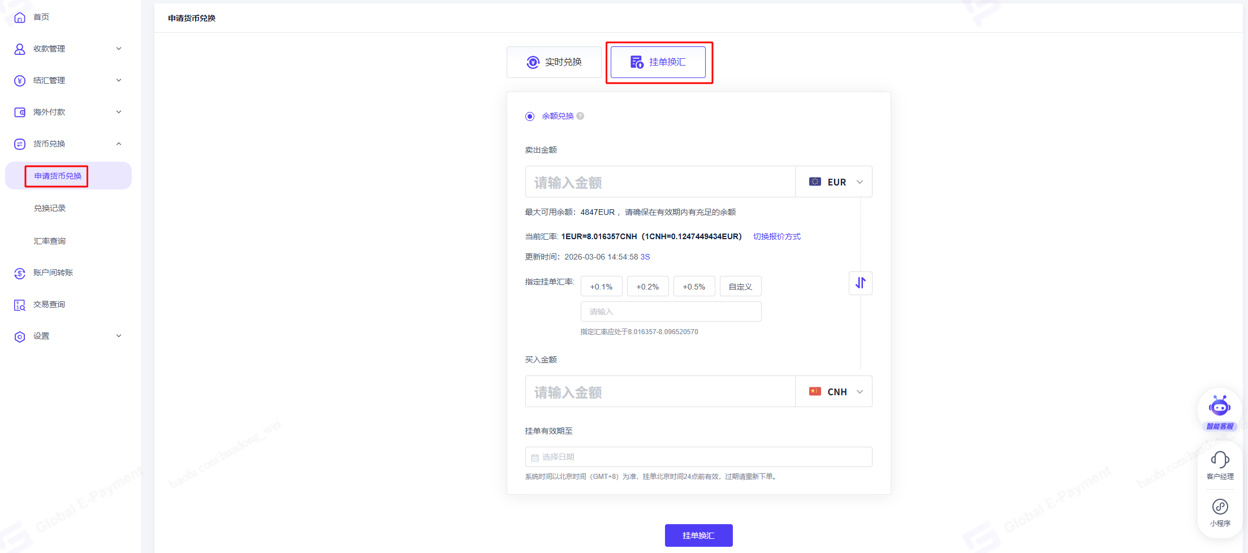
Task: Open the EUR sell currency dropdown
Action: (834, 182)
